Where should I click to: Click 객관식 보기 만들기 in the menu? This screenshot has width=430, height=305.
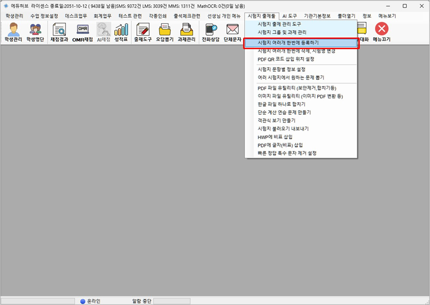coord(276,121)
